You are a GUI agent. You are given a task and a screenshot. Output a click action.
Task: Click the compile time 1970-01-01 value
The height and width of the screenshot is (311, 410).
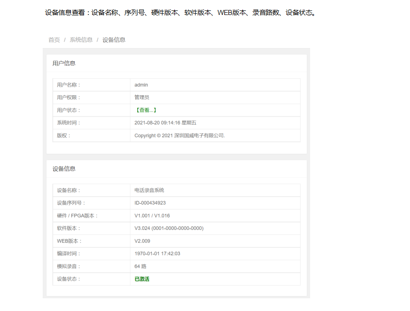pos(157,254)
